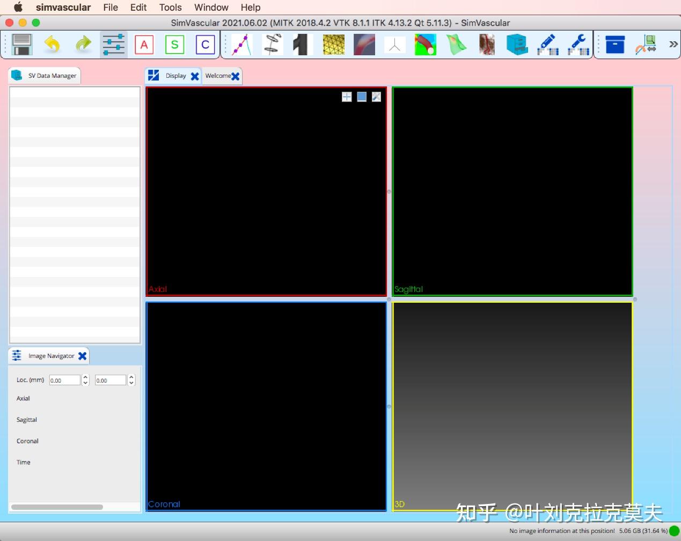This screenshot has width=681, height=541.
Task: Open the red vessel simulation tool
Action: pos(426,45)
